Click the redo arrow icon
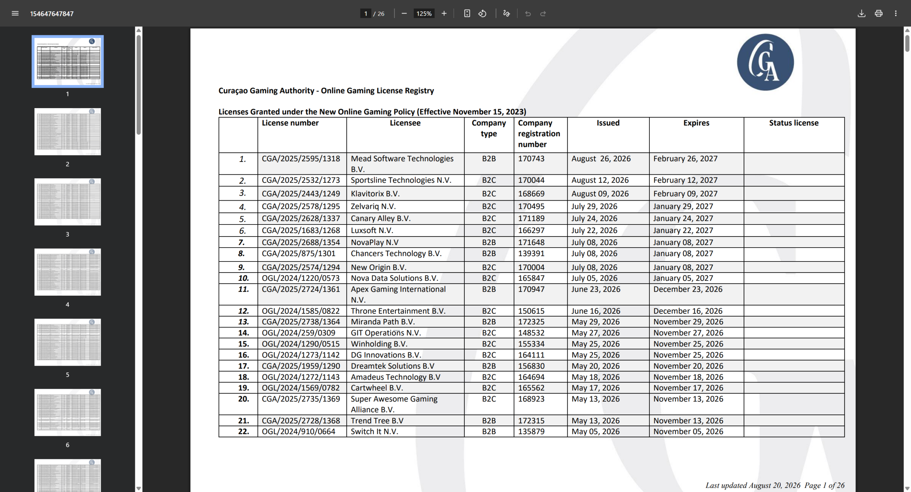 [x=543, y=14]
